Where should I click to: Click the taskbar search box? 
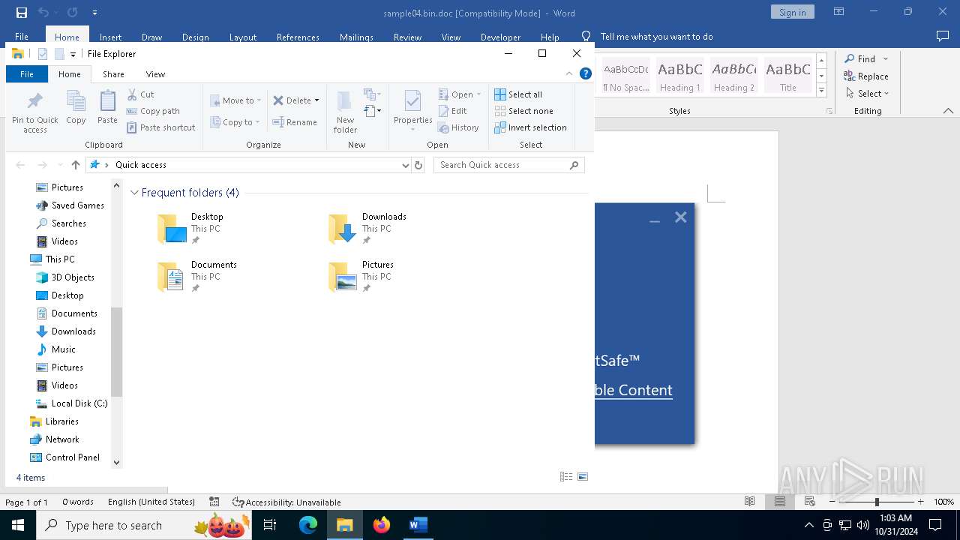pyautogui.click(x=144, y=525)
